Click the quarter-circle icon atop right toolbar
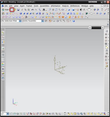 (107, 31)
